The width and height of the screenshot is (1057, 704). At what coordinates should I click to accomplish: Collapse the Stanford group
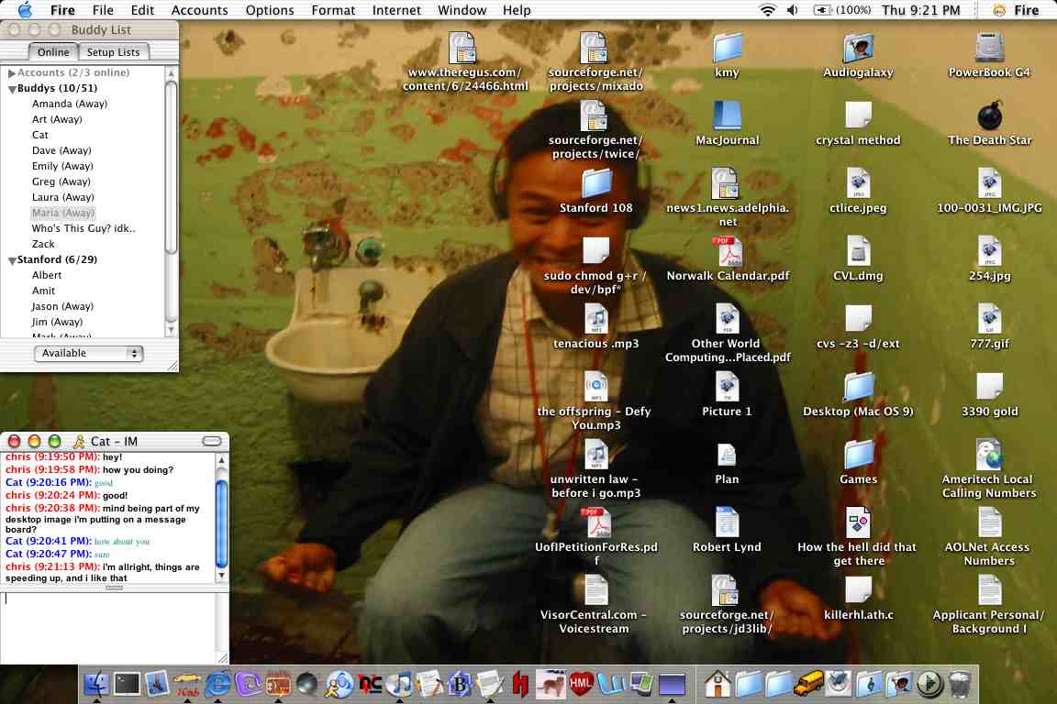click(x=12, y=260)
